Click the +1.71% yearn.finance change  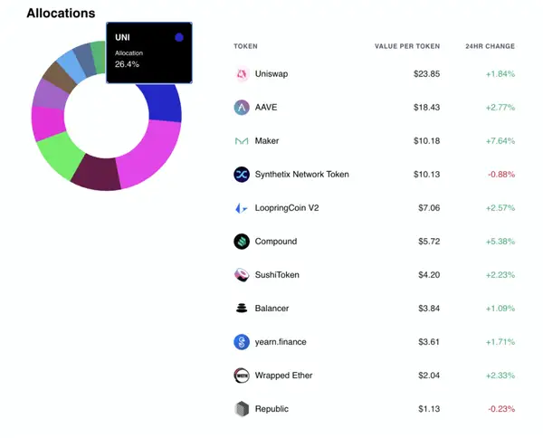tap(500, 342)
